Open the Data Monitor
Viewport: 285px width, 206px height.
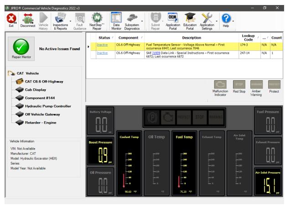116,21
